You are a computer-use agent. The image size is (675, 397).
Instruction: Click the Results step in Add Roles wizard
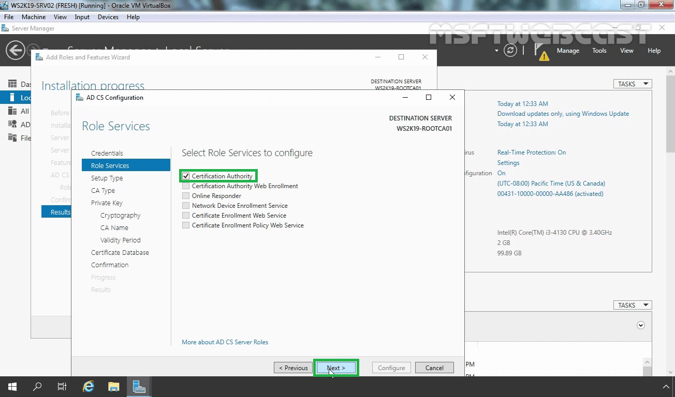[56, 212]
